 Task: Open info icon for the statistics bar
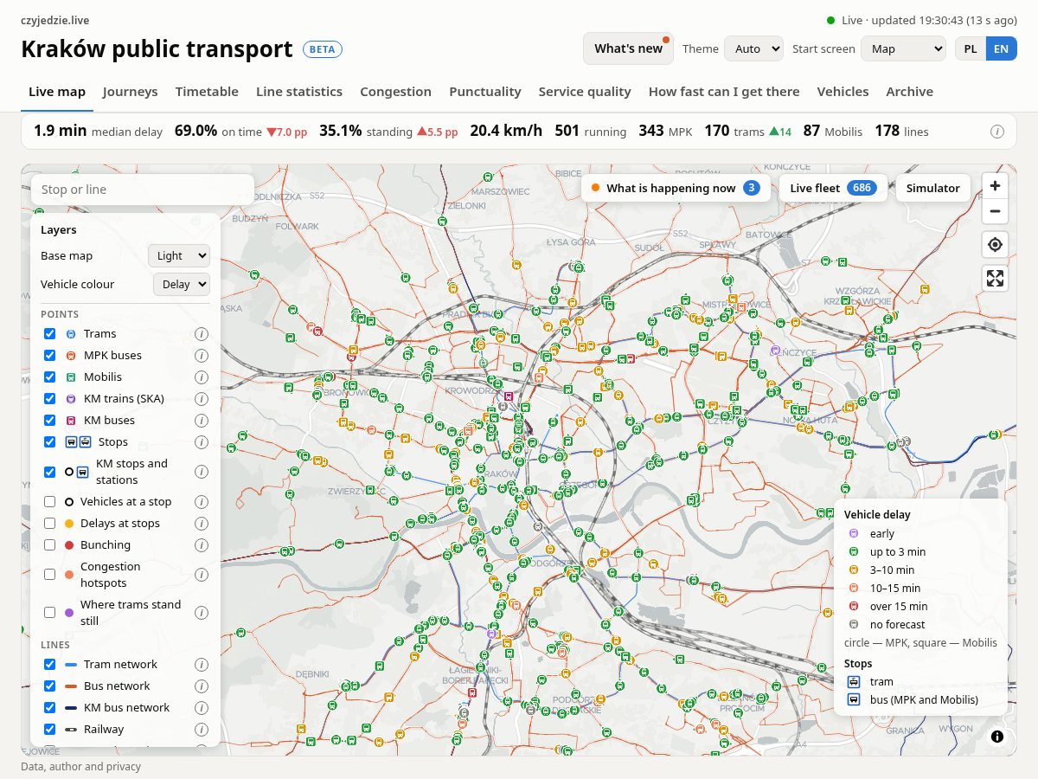click(x=997, y=132)
